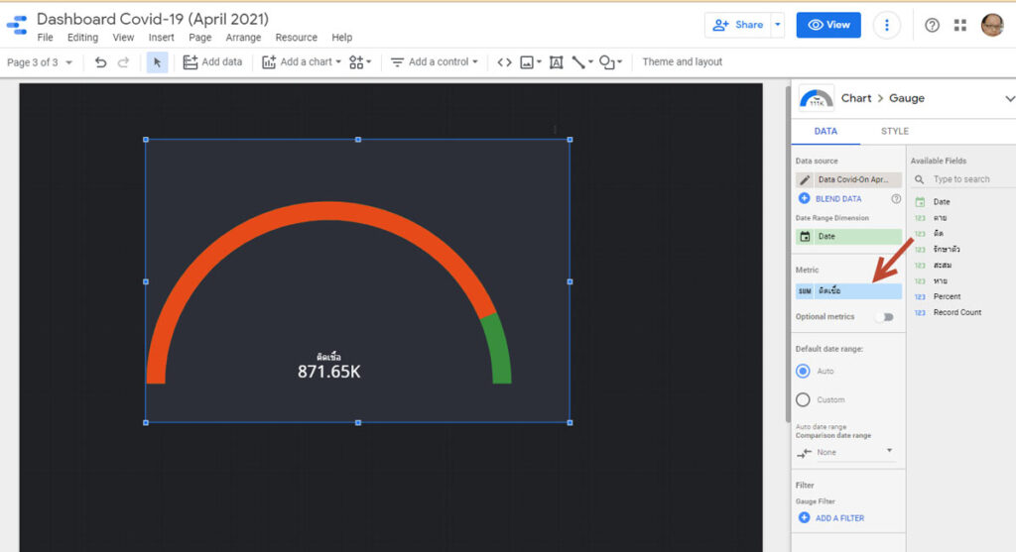
Task: Open the View menu
Action: pyautogui.click(x=123, y=38)
